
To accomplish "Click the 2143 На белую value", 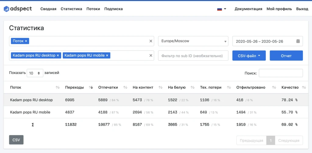I will click(x=172, y=112).
